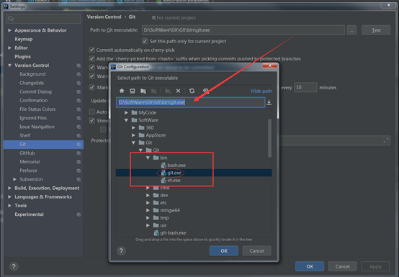Click project-level icon beside Changelists
Image resolution: width=399 pixels, height=277 pixels.
79,83
